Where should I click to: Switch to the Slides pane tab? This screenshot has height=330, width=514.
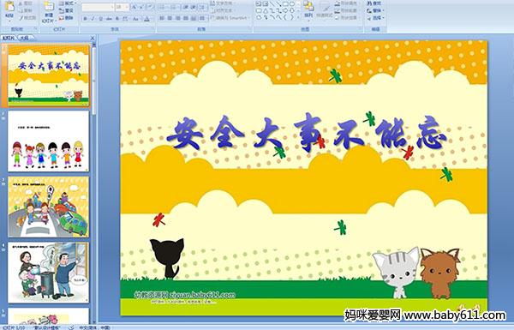pos(9,38)
